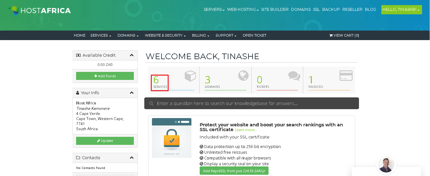Click the speech bubbles icon in Tickets tile
430x176 pixels.
[294, 76]
